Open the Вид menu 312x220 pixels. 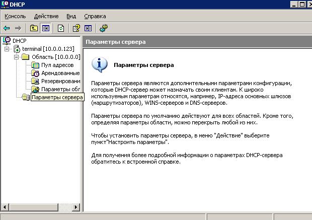coord(71,17)
